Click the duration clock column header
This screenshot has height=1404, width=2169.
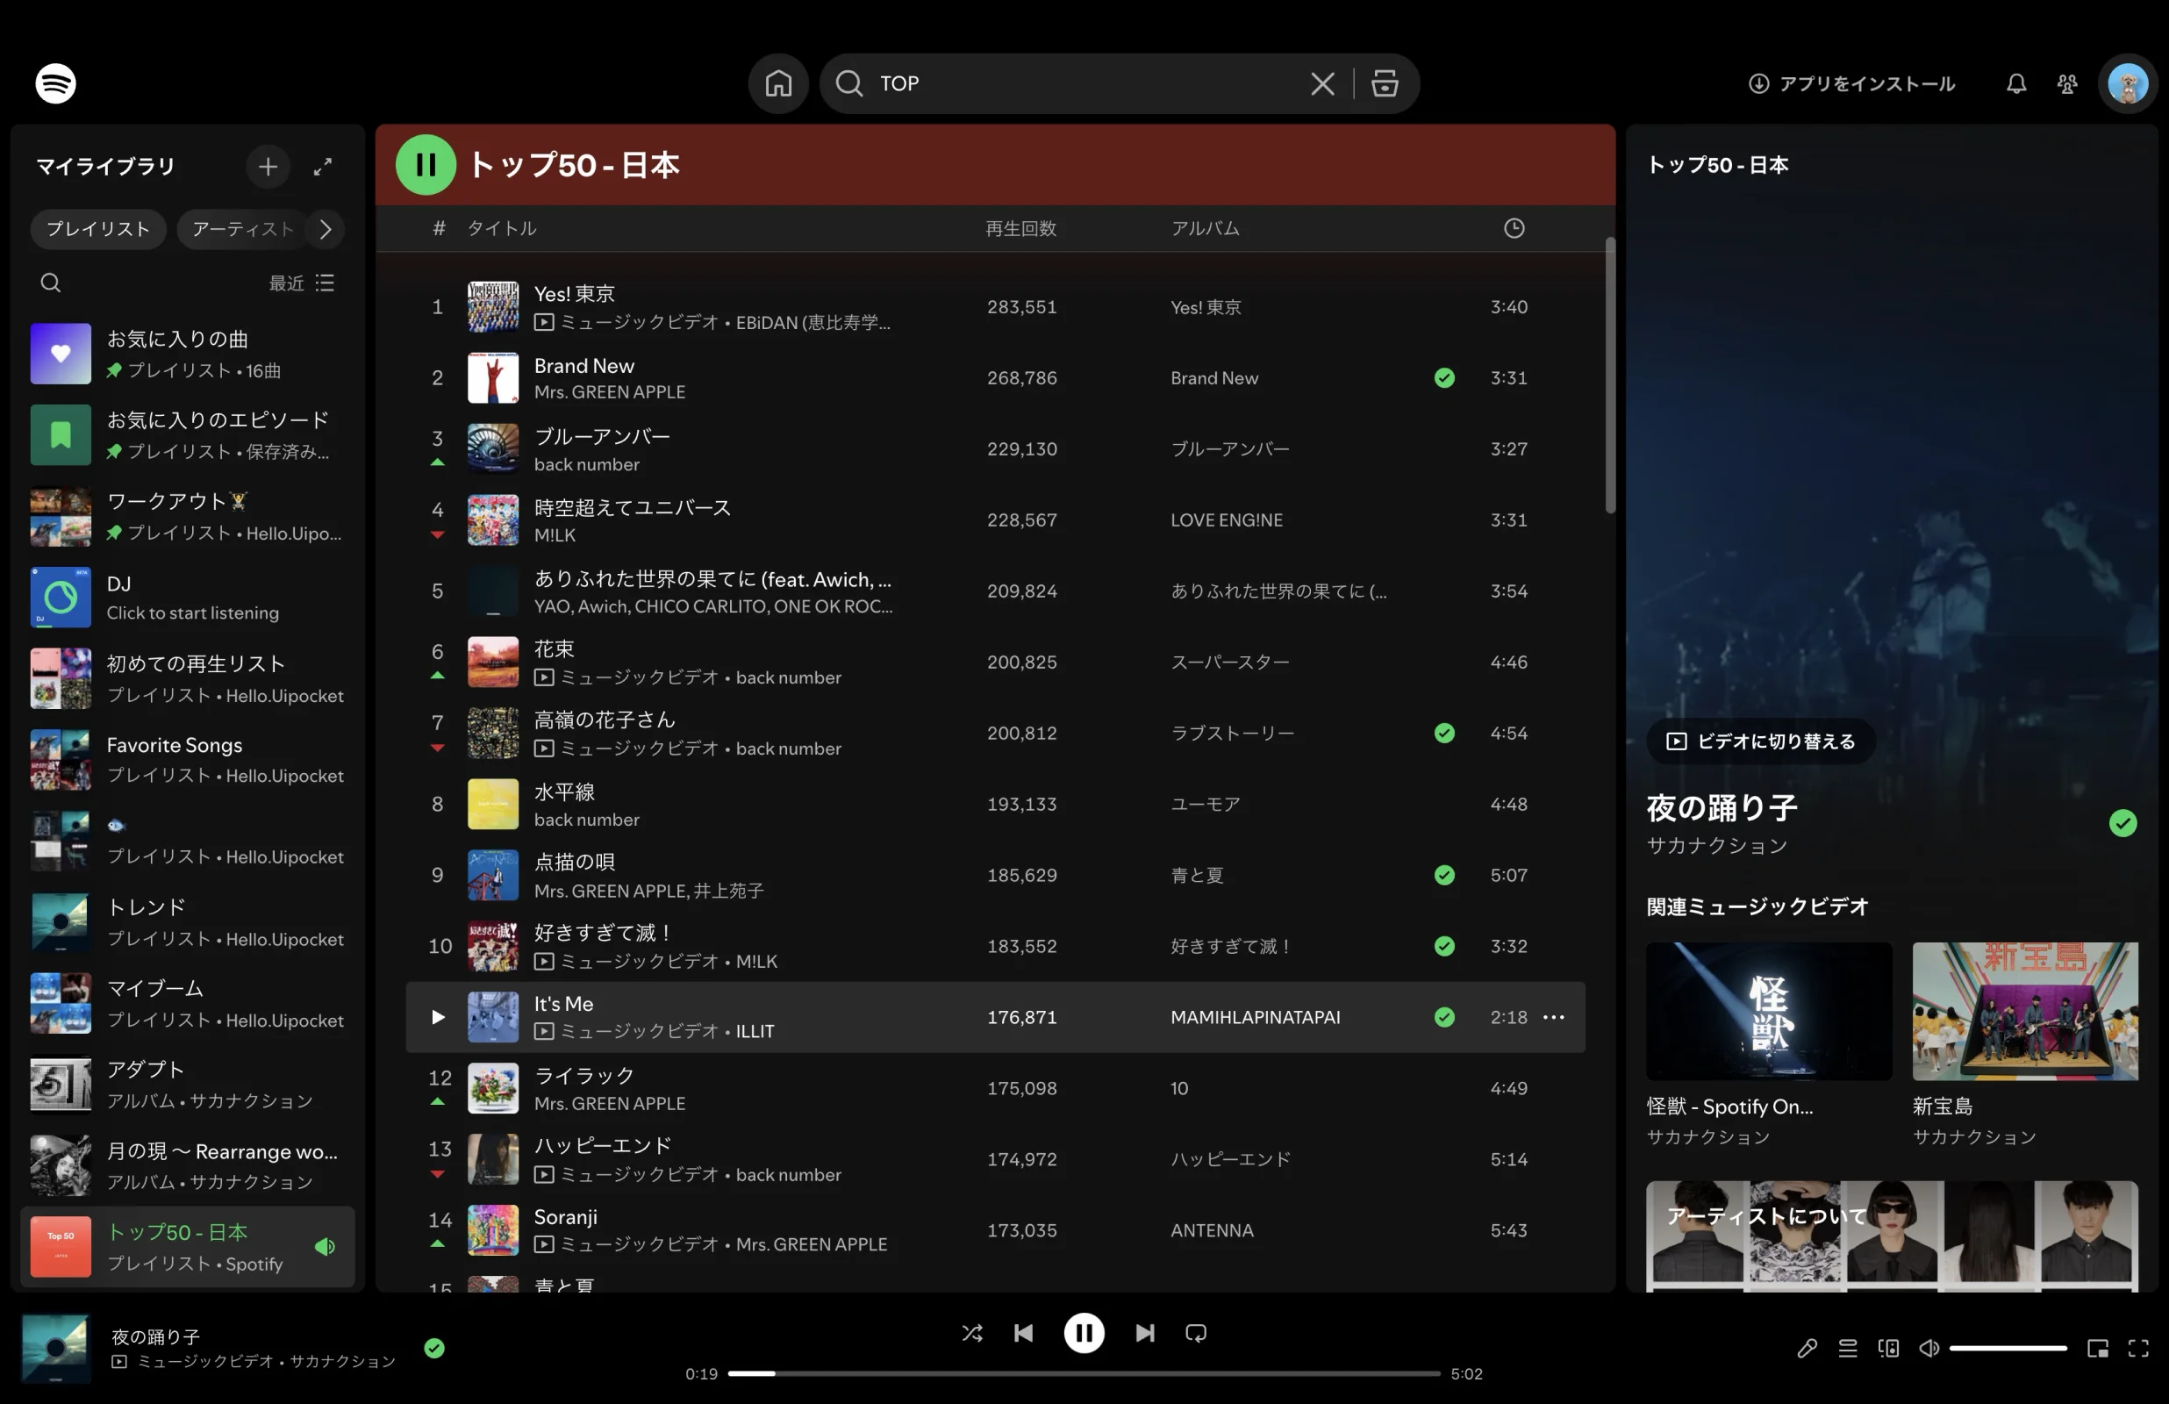coord(1513,228)
